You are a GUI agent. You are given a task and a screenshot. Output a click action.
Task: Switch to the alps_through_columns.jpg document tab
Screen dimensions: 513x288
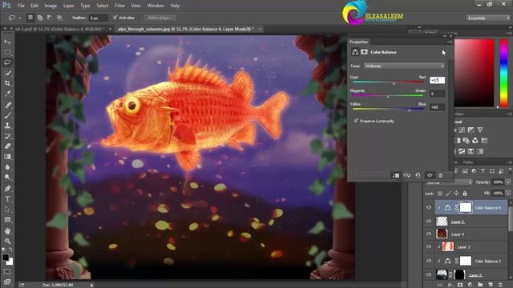pyautogui.click(x=185, y=29)
